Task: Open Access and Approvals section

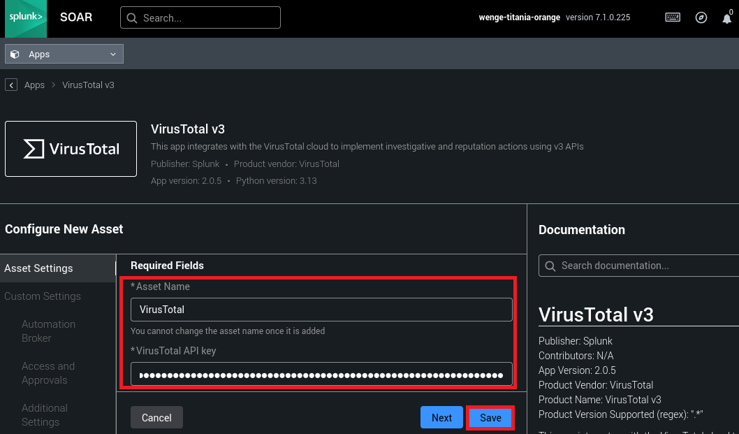Action: pos(48,373)
